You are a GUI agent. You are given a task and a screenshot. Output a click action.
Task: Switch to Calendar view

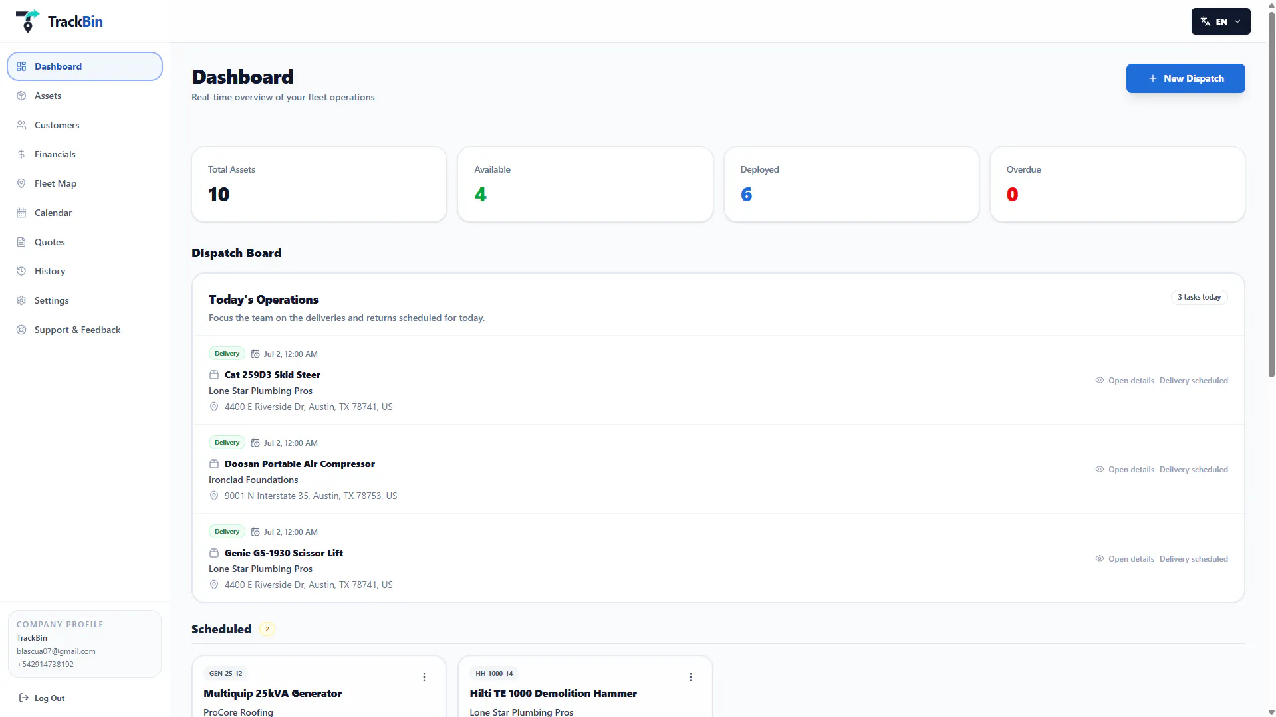84,213
